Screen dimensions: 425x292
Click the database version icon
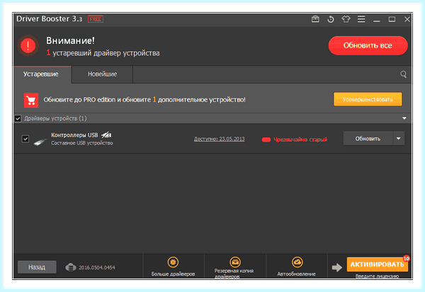click(71, 267)
